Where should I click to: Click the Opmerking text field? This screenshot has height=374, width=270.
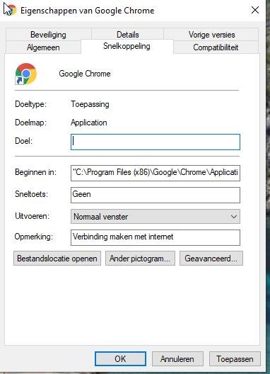tap(155, 237)
